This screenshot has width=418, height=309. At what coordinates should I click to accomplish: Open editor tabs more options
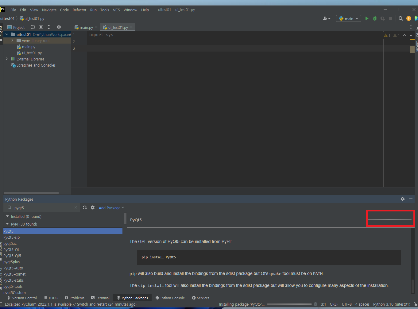click(411, 27)
